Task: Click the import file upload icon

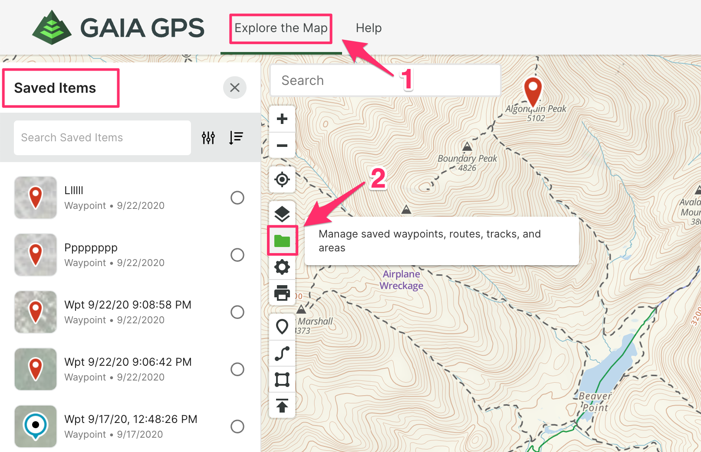Action: point(282,406)
